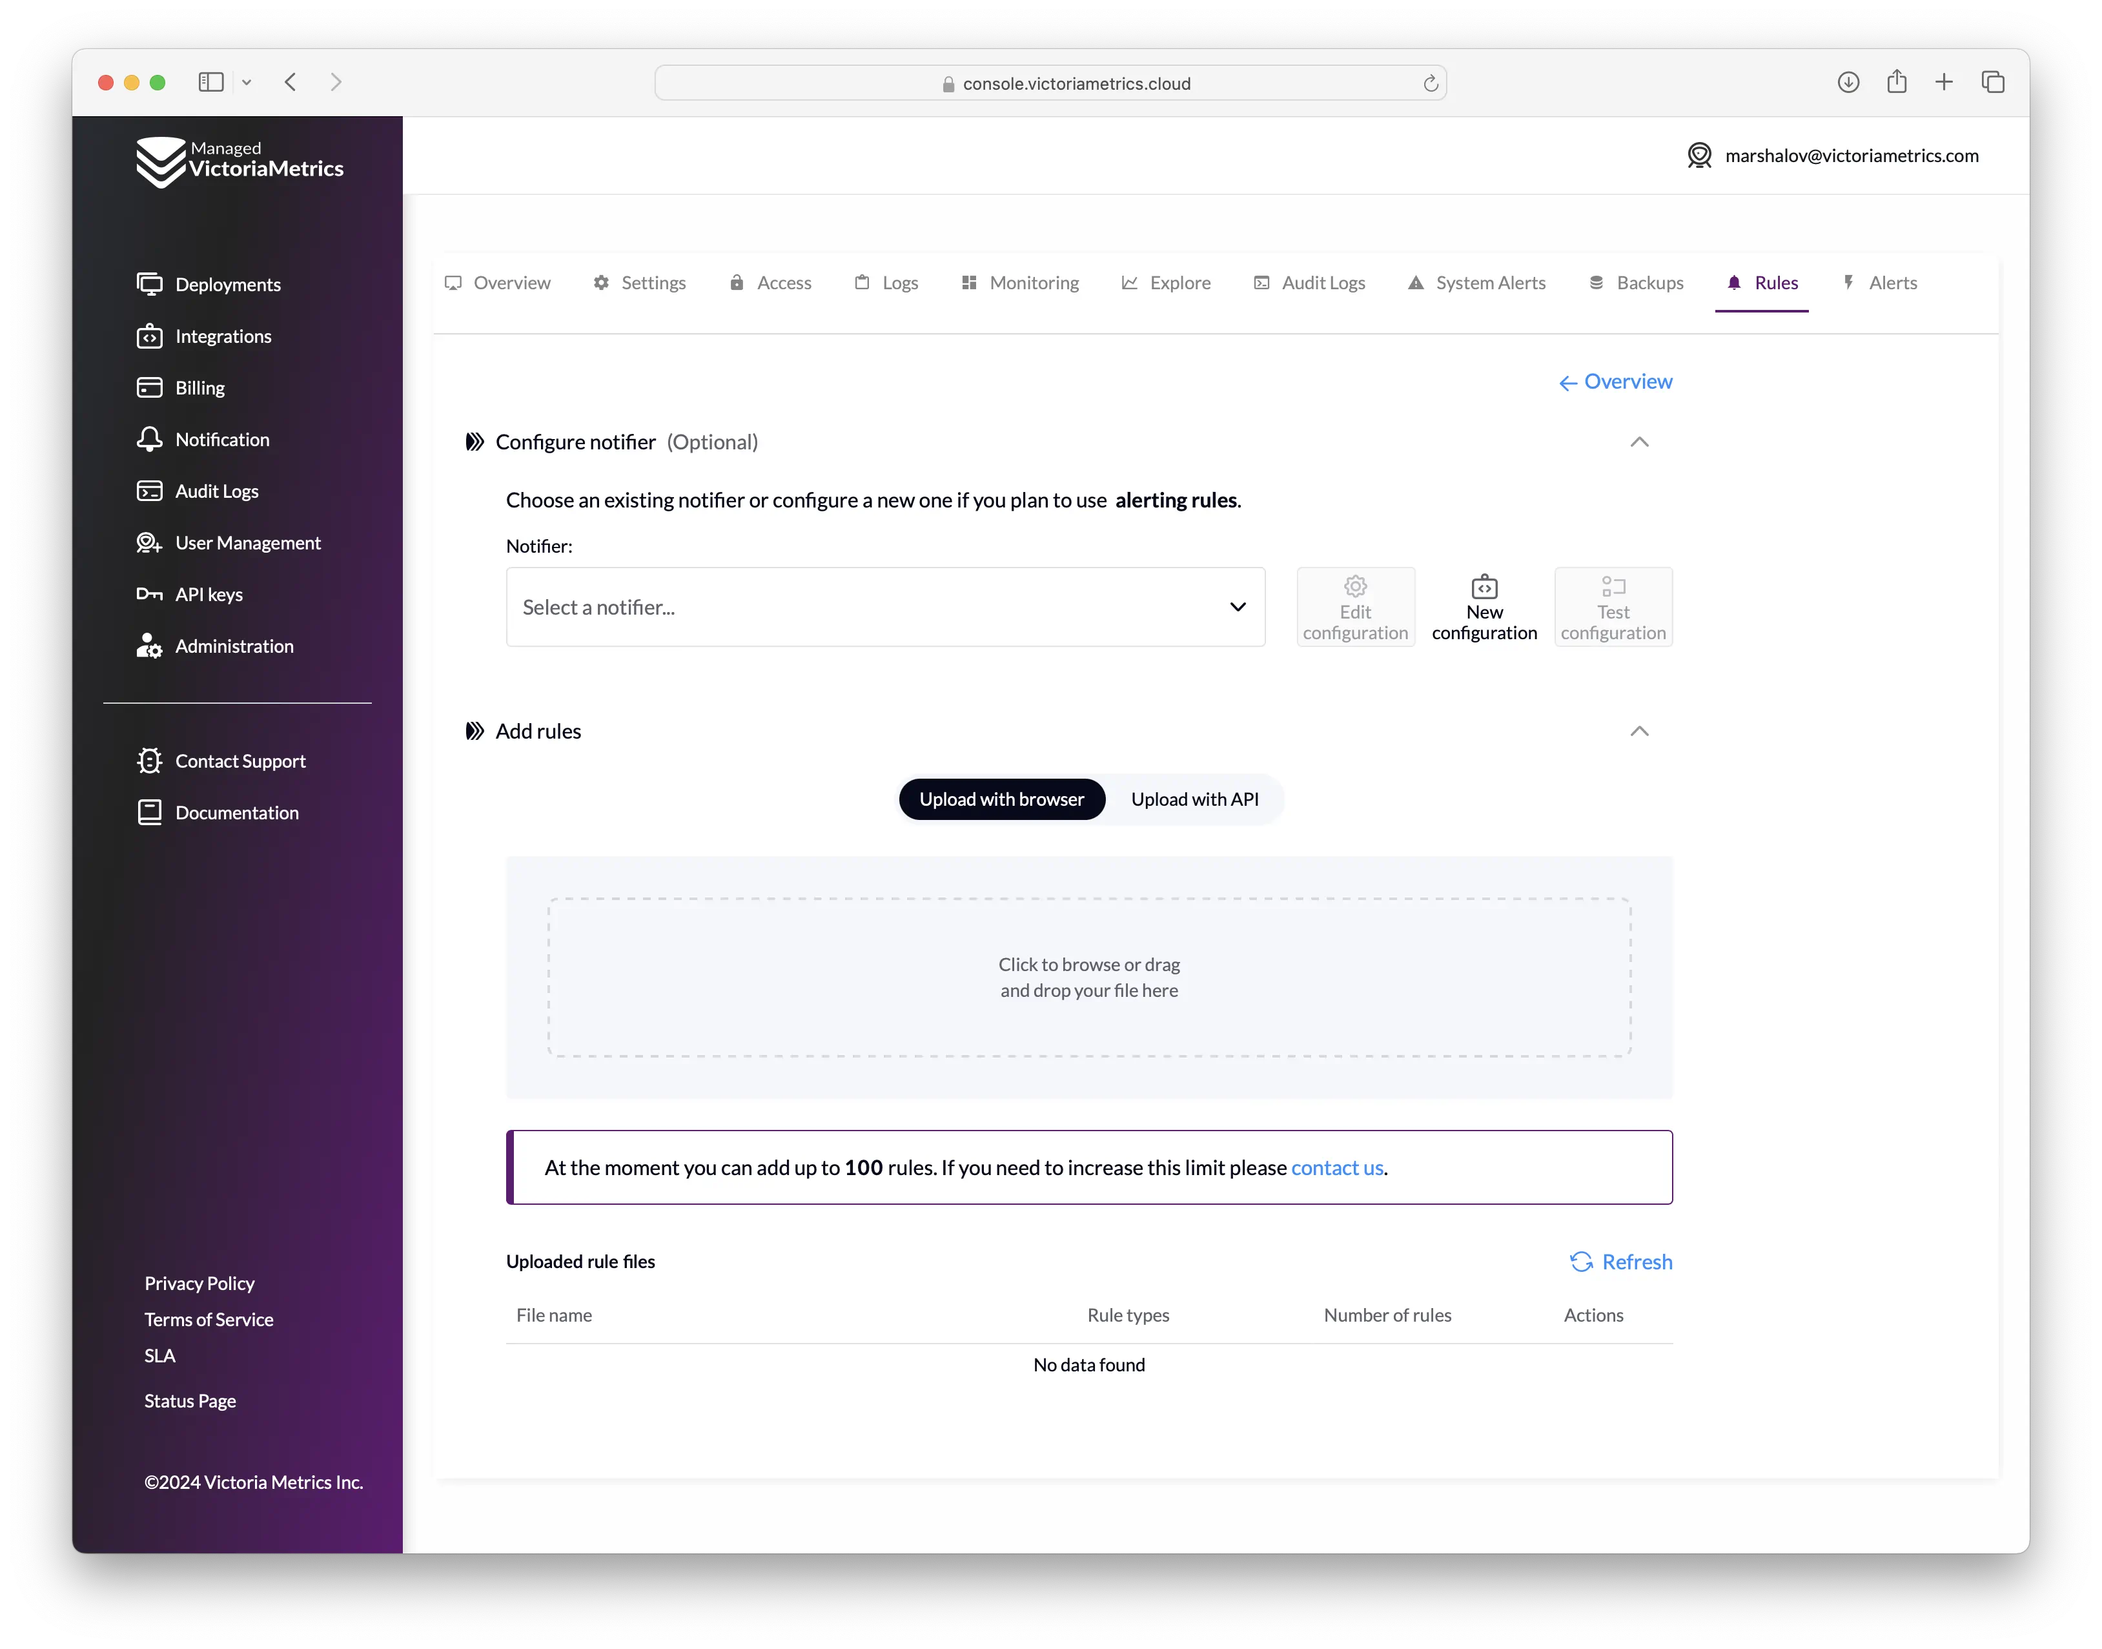Image resolution: width=2102 pixels, height=1649 pixels.
Task: Click the file browse and drop area
Action: pyautogui.click(x=1088, y=976)
